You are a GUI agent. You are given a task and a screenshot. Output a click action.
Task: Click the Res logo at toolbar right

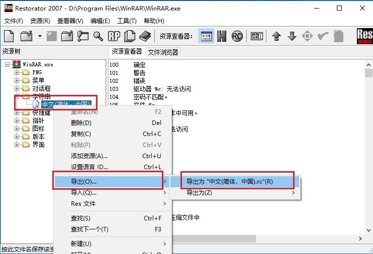(364, 36)
